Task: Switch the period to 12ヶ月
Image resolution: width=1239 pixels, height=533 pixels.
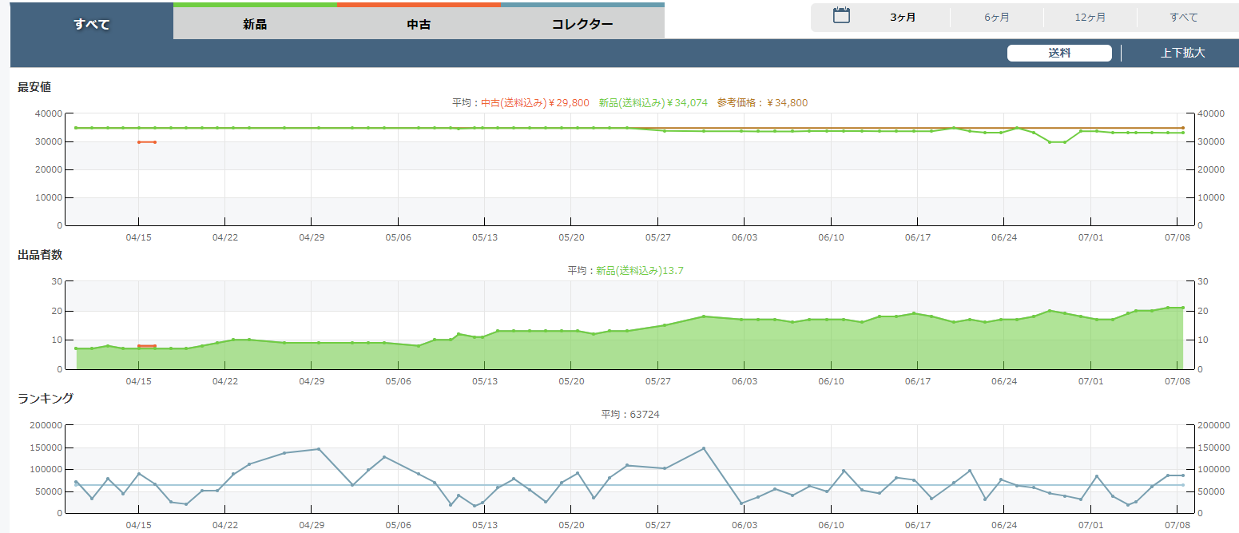Action: point(1090,18)
